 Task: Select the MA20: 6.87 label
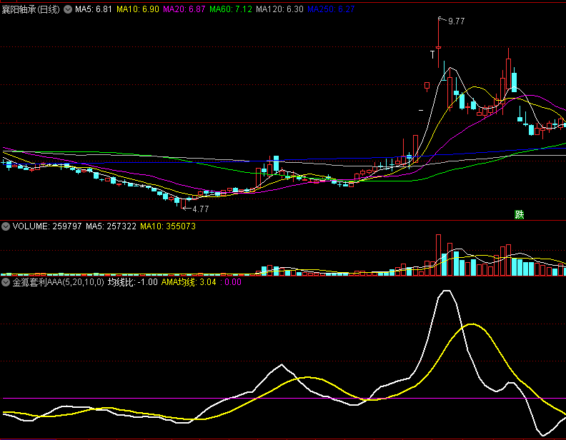click(184, 9)
